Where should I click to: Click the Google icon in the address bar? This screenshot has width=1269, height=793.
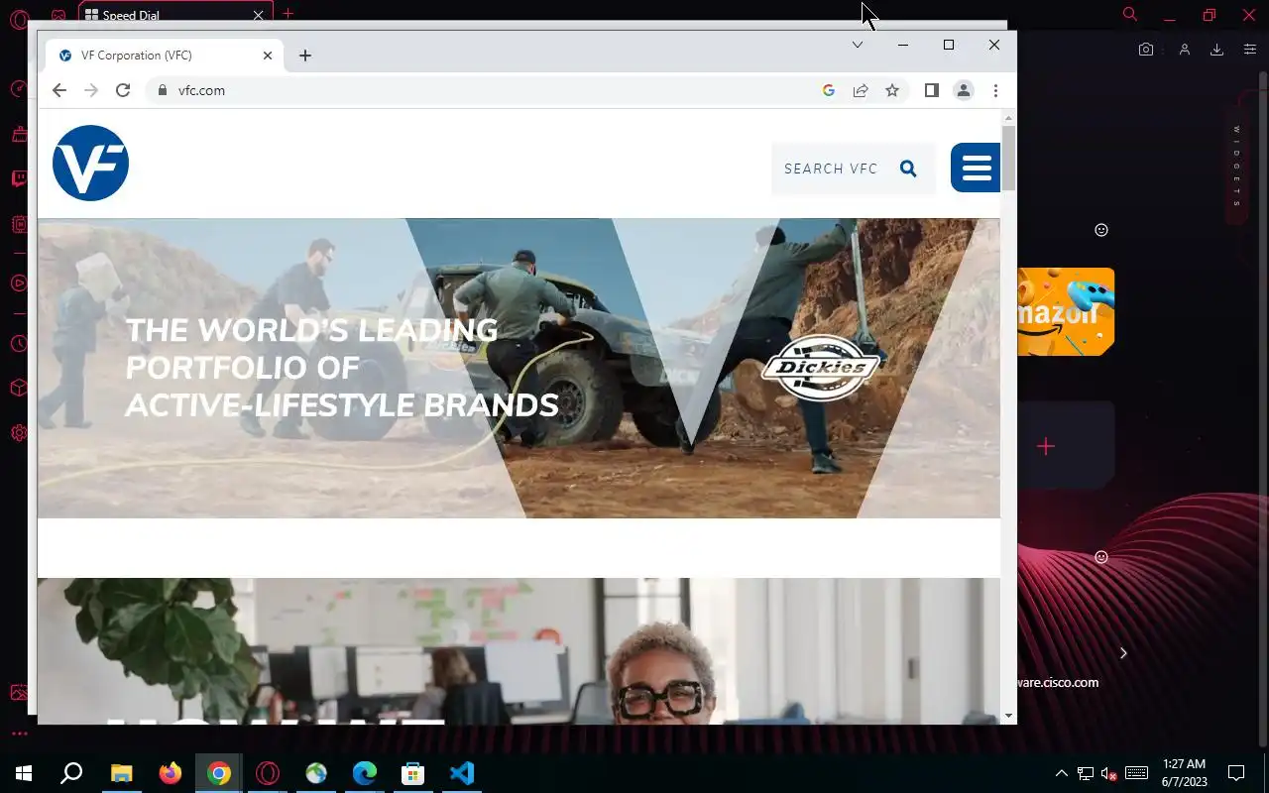829,90
